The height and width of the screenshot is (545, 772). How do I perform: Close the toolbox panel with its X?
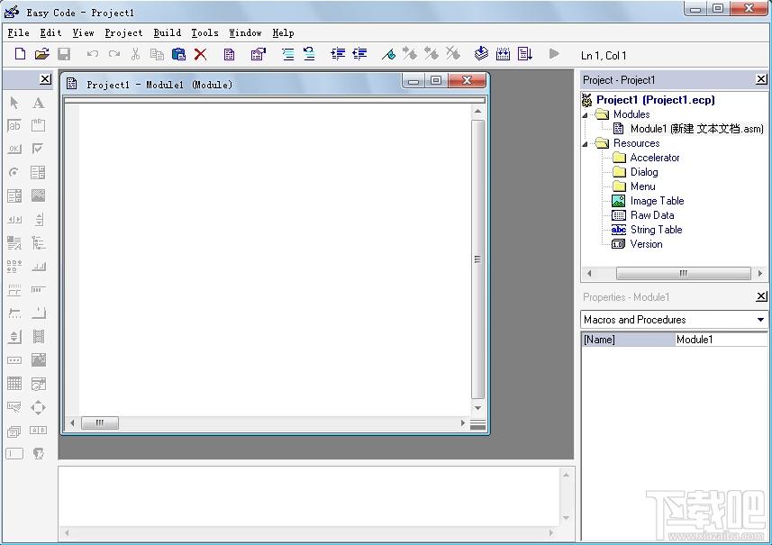click(45, 78)
